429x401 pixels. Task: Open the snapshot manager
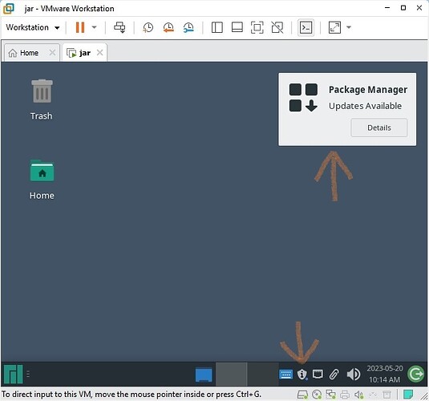pyautogui.click(x=188, y=27)
